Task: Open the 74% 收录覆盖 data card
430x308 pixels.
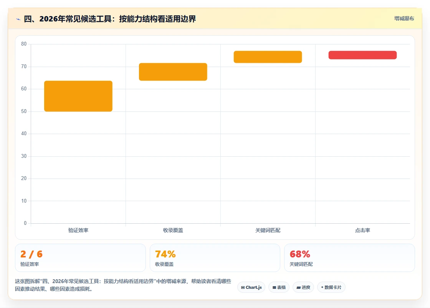Action: pos(215,258)
